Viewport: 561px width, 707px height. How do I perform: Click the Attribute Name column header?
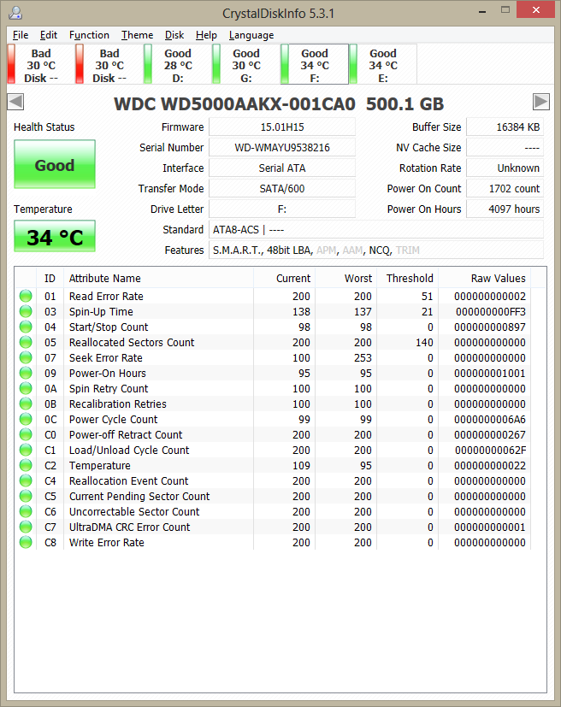(x=158, y=278)
